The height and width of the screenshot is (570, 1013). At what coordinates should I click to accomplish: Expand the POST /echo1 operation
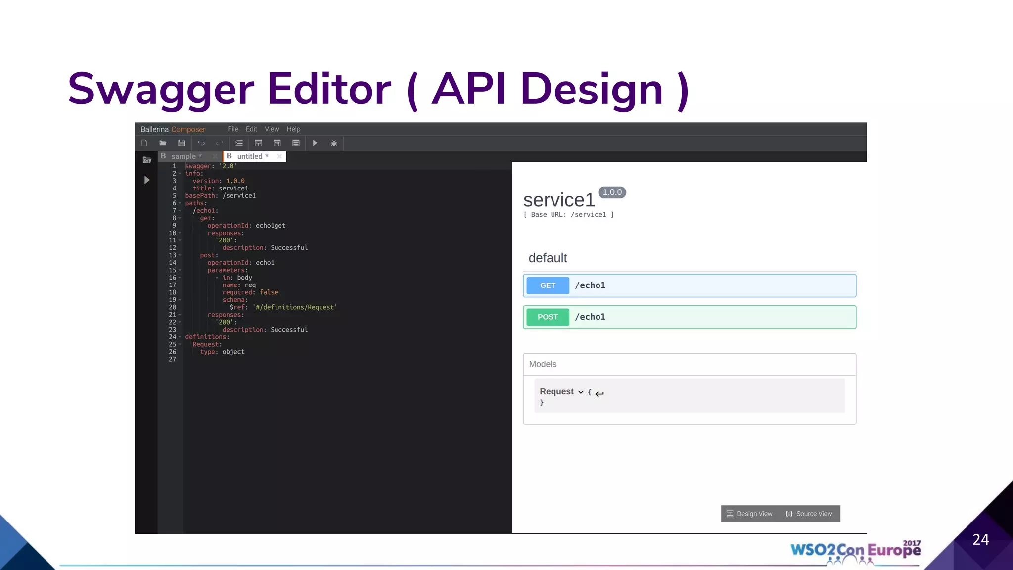point(690,317)
